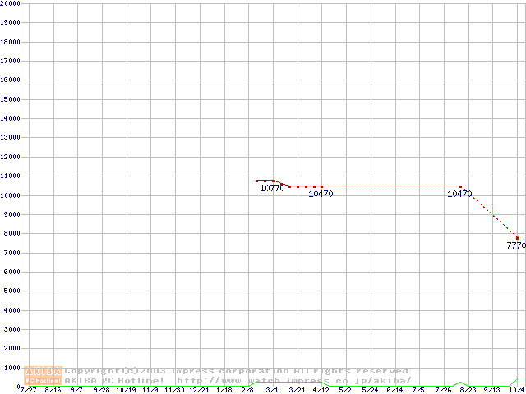The height and width of the screenshot is (394, 526).
Task: Click the 7770 price label
Action: click(515, 245)
